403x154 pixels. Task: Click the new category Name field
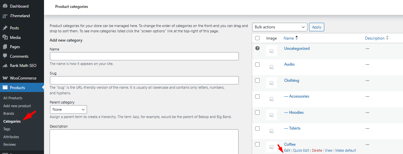click(x=144, y=56)
